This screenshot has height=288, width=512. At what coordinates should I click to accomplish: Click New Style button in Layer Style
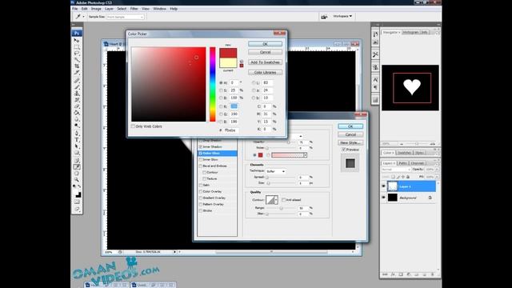coord(350,142)
